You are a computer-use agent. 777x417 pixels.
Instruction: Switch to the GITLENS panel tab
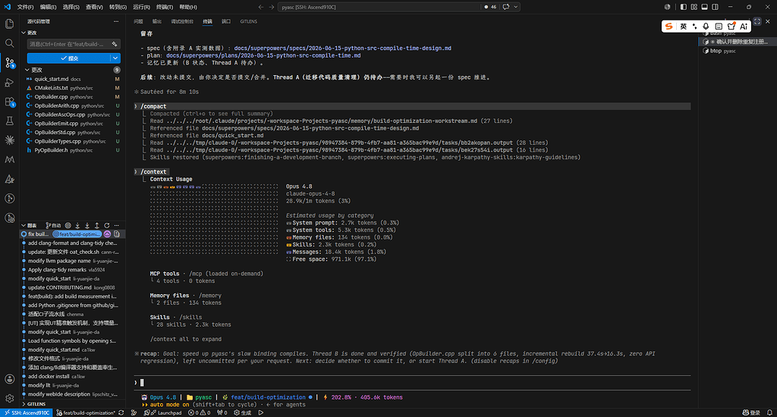tap(248, 21)
